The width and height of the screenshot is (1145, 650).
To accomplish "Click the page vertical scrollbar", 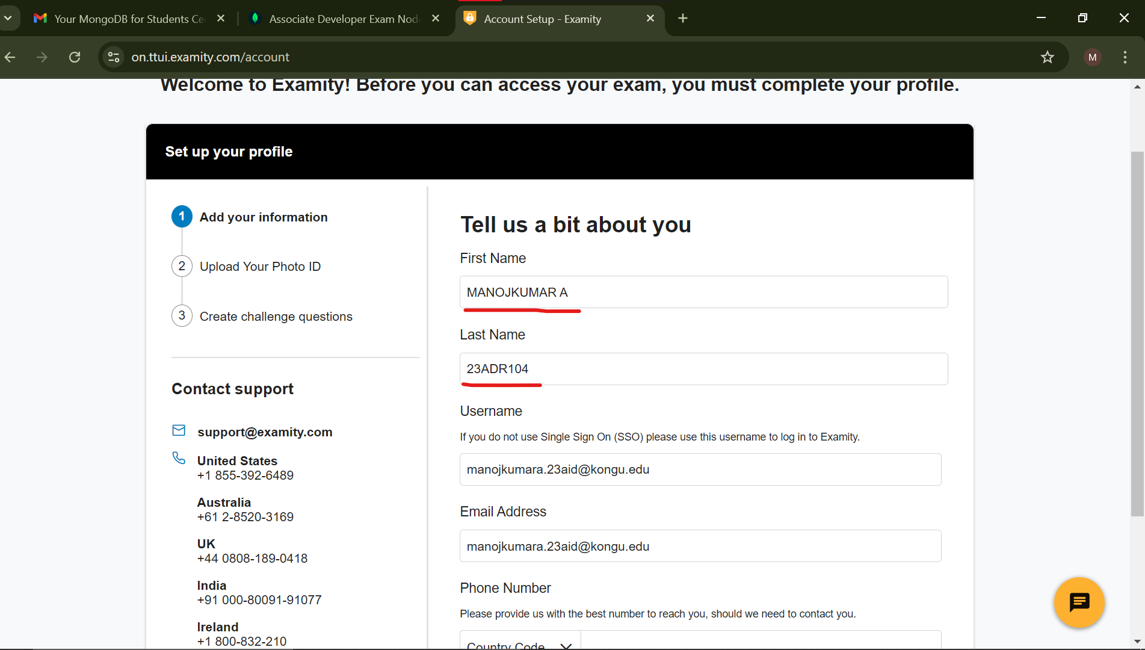I will coord(1137,334).
